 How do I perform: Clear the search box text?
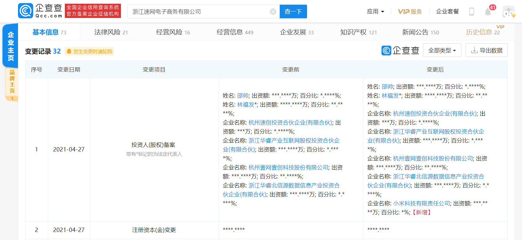tap(273, 12)
